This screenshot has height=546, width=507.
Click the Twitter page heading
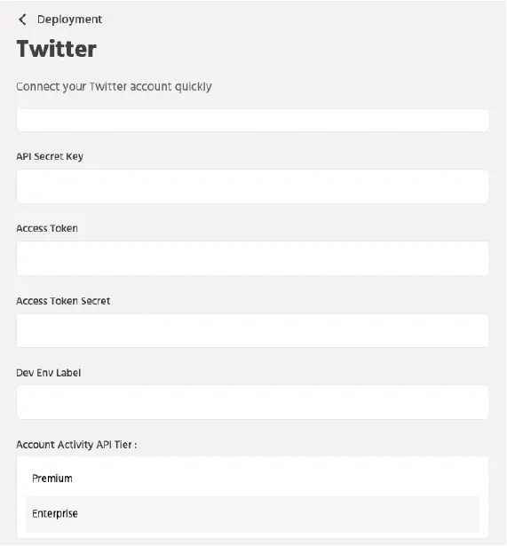57,49
